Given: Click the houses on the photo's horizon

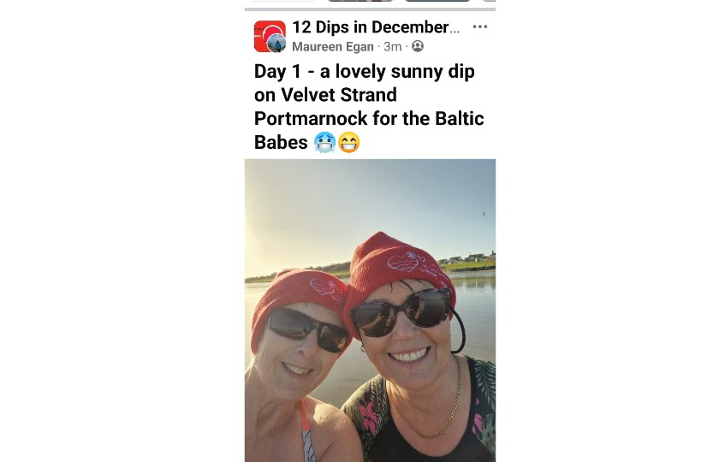Looking at the screenshot, I should pyautogui.click(x=467, y=258).
